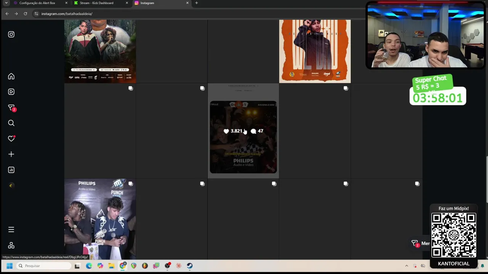Open the Notifications heart icon
Image resolution: width=488 pixels, height=274 pixels.
click(x=11, y=139)
